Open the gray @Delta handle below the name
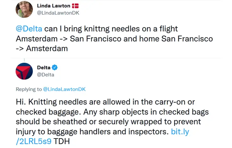 46,75
